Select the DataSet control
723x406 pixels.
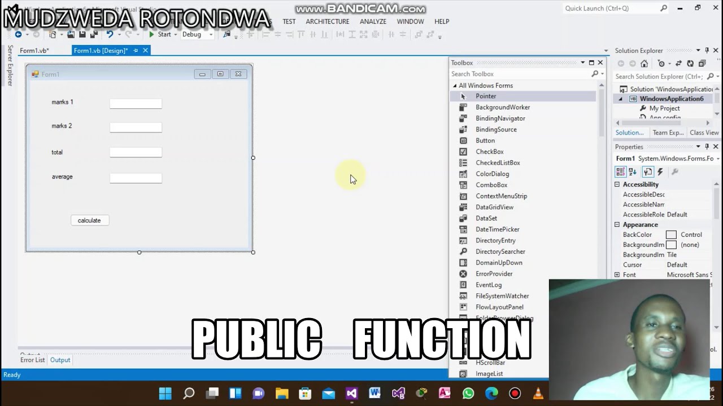[x=522, y=218]
